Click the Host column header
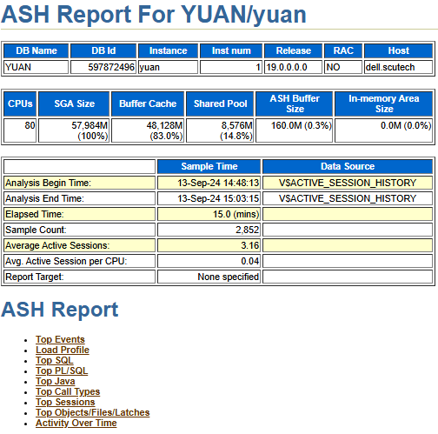This screenshot has width=438, height=434. [x=398, y=50]
